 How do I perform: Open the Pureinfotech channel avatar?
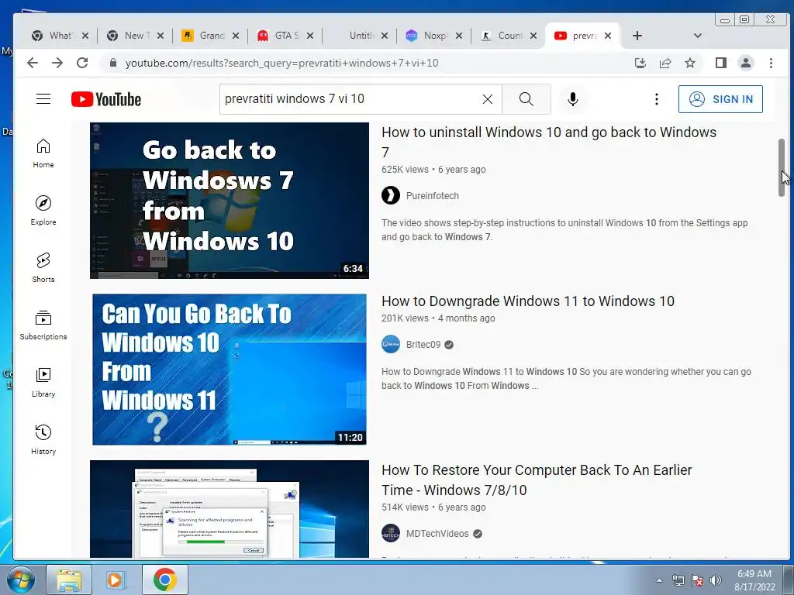click(x=391, y=195)
